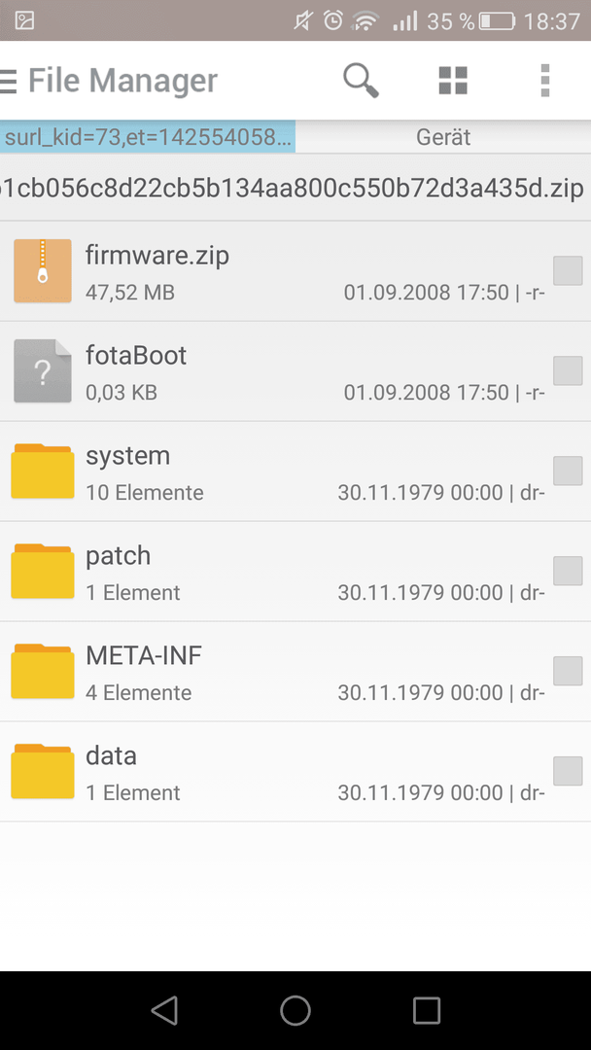Viewport: 591px width, 1050px height.
Task: Switch to the surl_kid=73 tab
Action: (x=148, y=137)
